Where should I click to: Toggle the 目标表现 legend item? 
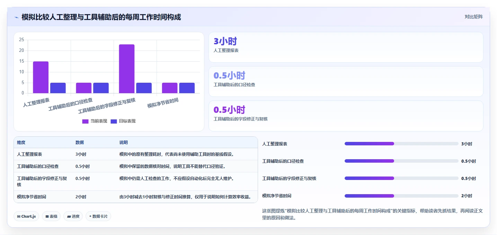pyautogui.click(x=123, y=121)
